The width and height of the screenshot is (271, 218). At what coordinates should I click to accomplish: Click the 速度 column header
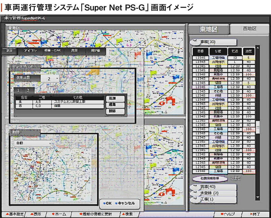tap(249, 51)
